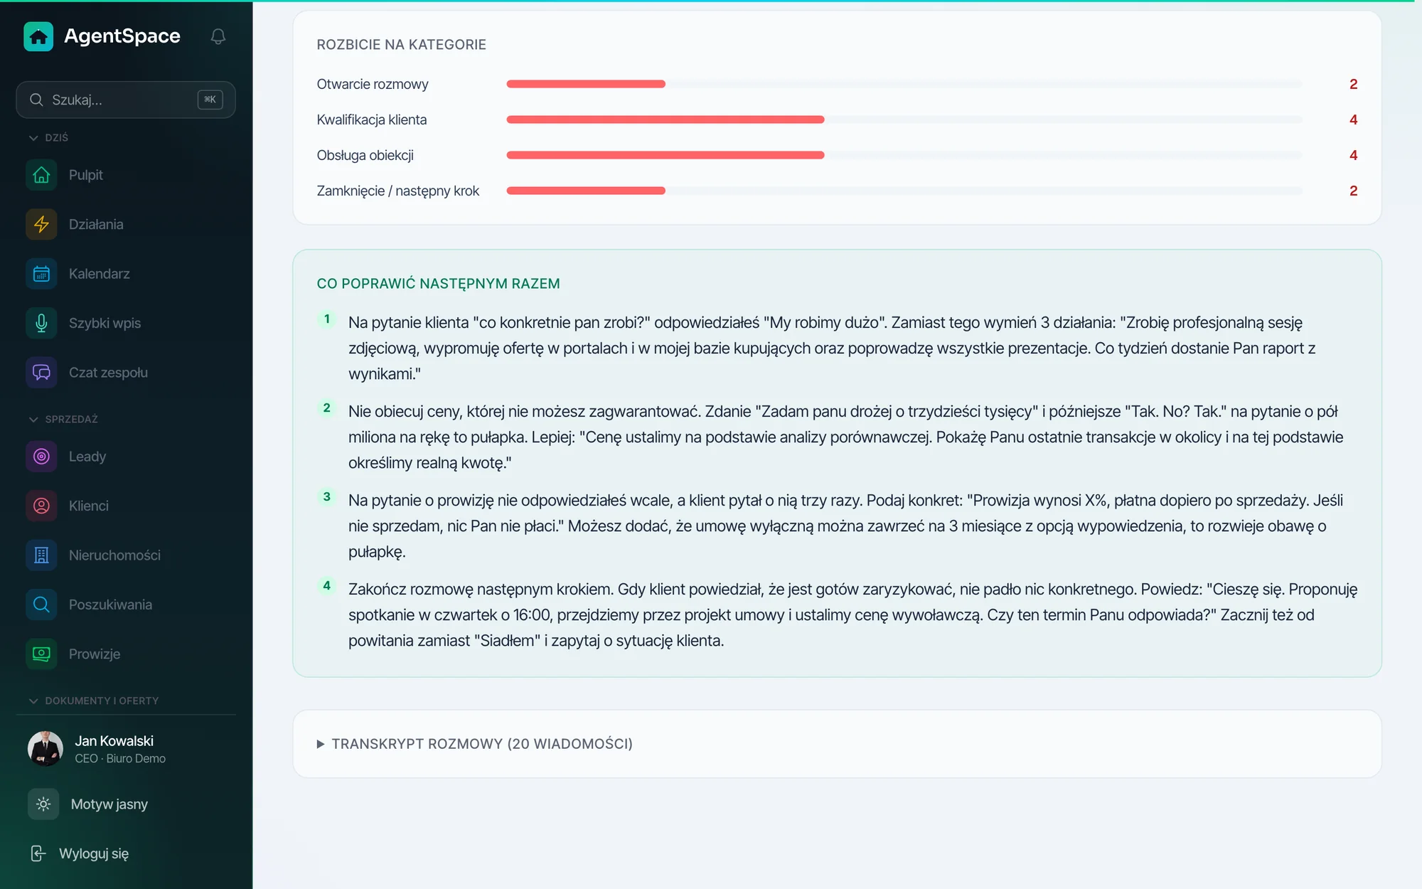Open Pulpit in the sidebar

coord(126,175)
